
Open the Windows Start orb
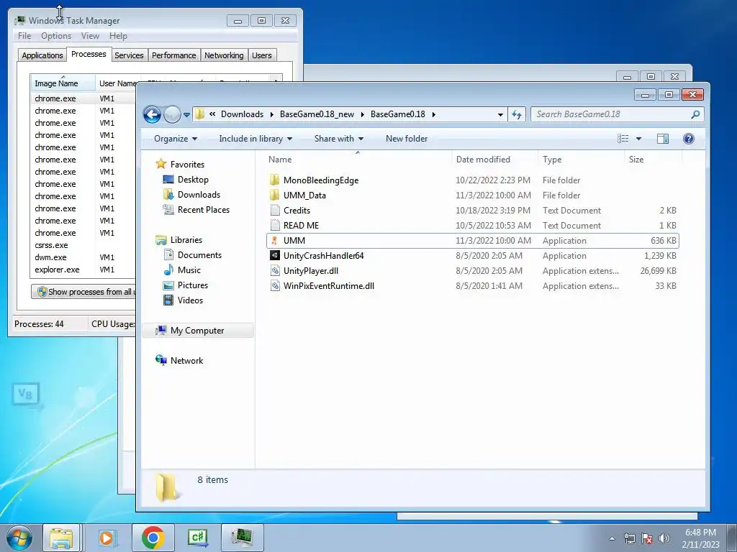click(19, 538)
